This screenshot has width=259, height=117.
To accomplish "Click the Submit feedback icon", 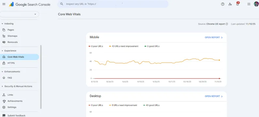I will pyautogui.click(x=4, y=115).
